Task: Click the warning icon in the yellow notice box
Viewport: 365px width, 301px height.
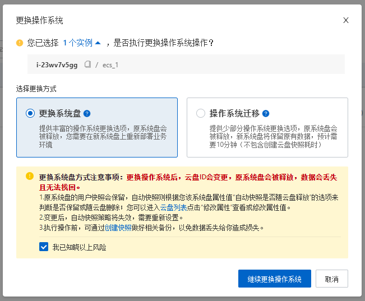Action: (x=30, y=176)
